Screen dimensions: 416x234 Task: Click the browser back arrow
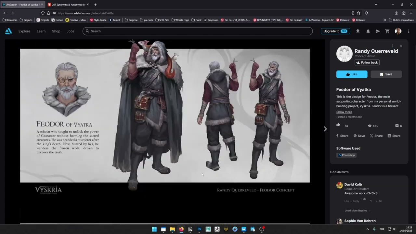[5, 13]
